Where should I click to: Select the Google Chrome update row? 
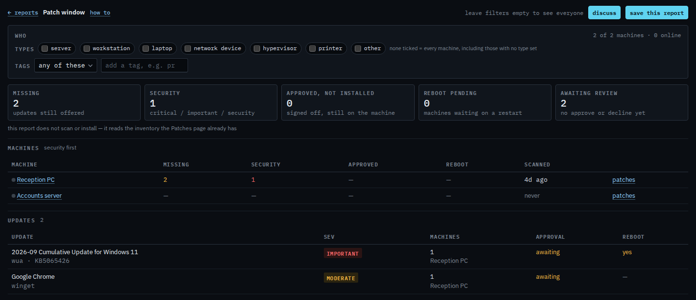(x=348, y=281)
